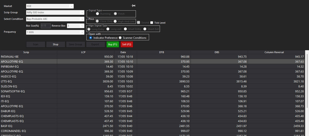Toggle the Sound checkbox
Image resolution: width=309 pixels, height=136 pixels.
[139, 23]
